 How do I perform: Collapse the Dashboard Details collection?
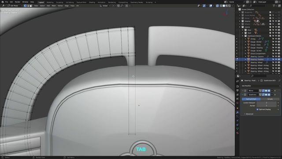[x=242, y=36]
